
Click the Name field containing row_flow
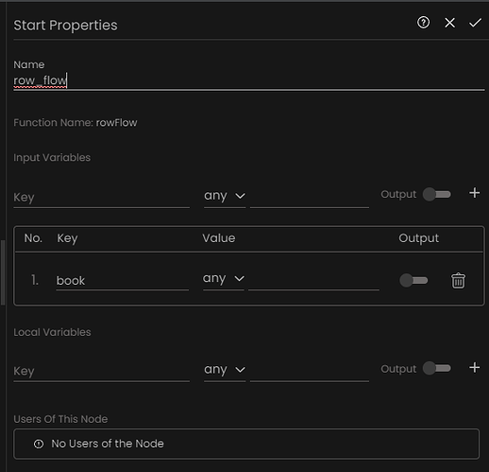point(248,80)
